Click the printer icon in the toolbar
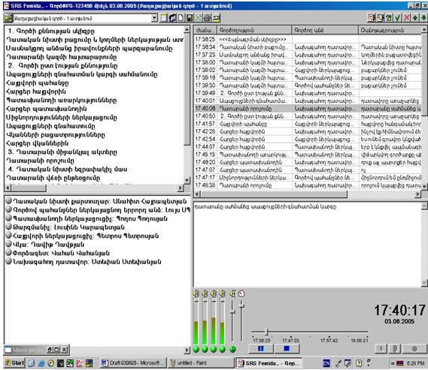This screenshot has width=428, height=370. (x=207, y=18)
